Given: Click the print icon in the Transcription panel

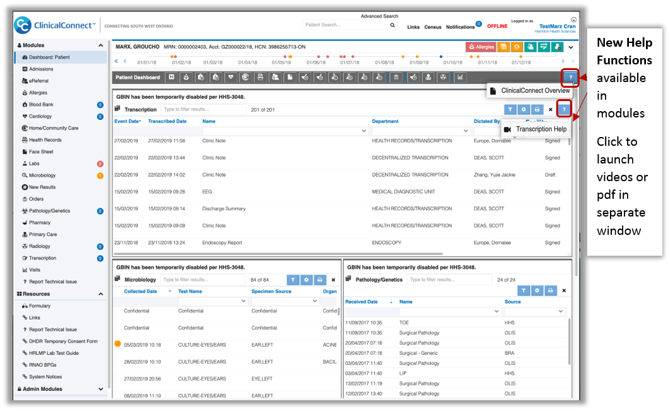Looking at the screenshot, I should point(537,109).
